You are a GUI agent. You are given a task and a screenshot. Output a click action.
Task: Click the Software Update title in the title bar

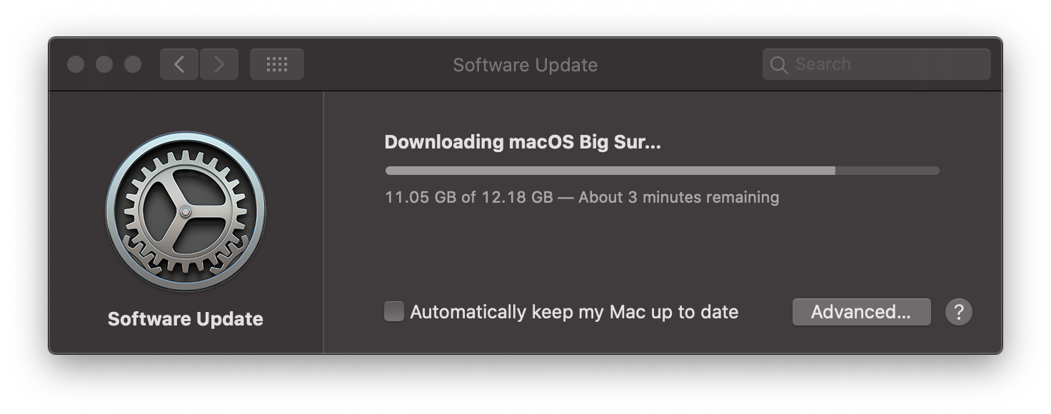click(525, 65)
